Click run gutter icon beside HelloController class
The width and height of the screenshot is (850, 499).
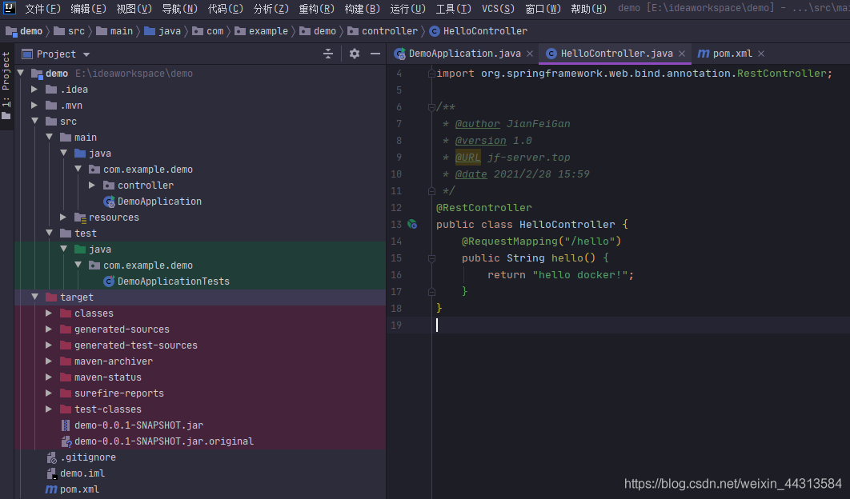412,224
